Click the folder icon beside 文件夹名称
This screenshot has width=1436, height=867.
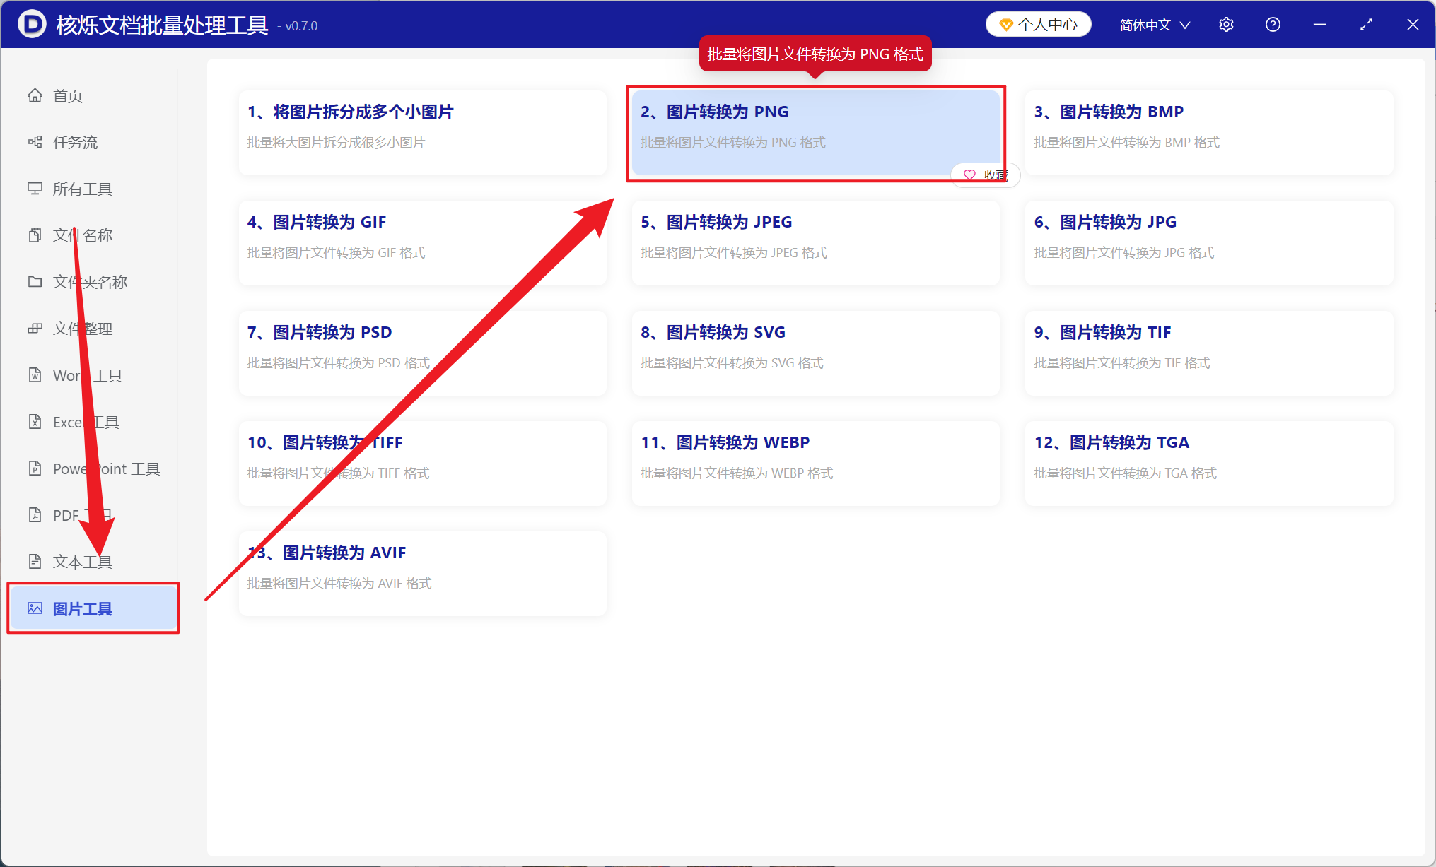pos(35,282)
